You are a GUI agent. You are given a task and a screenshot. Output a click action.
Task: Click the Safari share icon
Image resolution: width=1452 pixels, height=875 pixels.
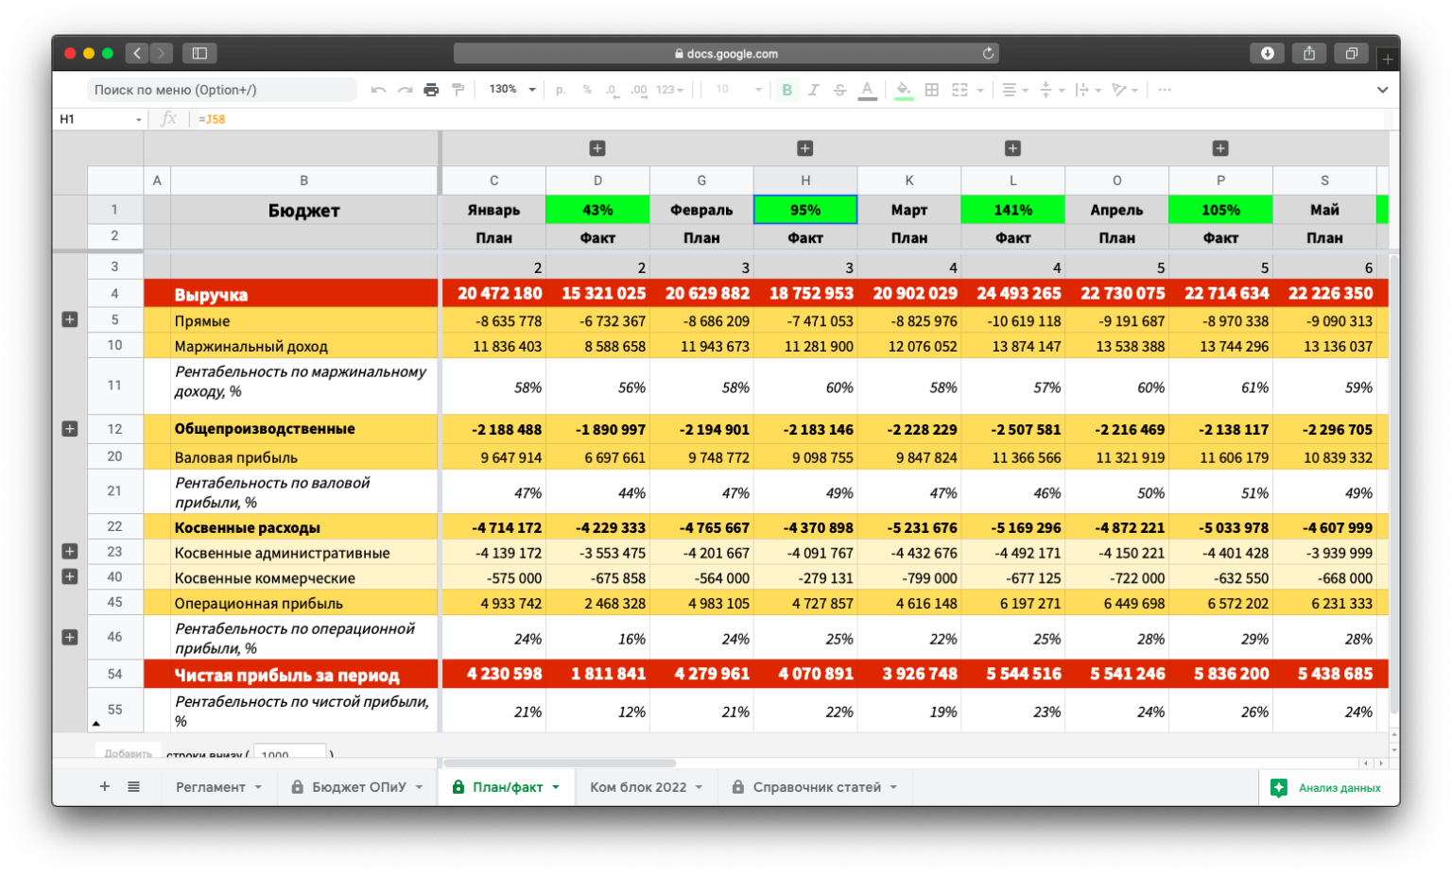tap(1309, 54)
